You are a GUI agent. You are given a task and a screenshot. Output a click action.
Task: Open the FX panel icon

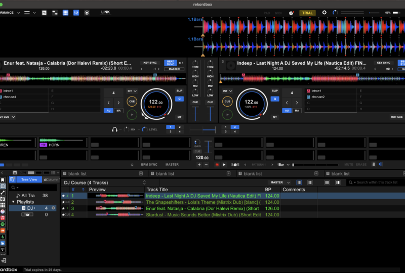click(44, 13)
